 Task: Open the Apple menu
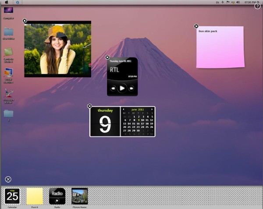point(6,2)
